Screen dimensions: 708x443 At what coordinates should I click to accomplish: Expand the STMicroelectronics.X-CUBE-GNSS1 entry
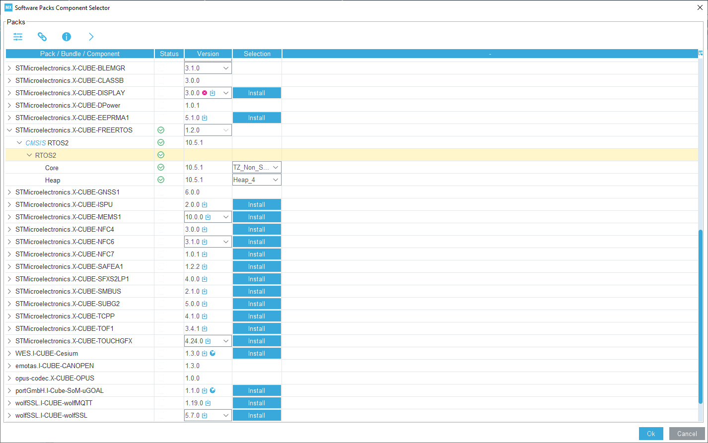point(9,192)
